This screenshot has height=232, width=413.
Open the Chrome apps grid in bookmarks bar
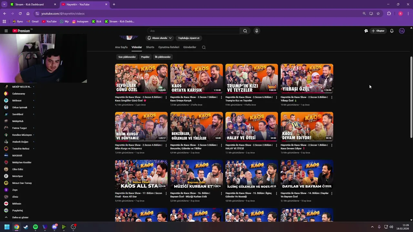[x=4, y=22]
